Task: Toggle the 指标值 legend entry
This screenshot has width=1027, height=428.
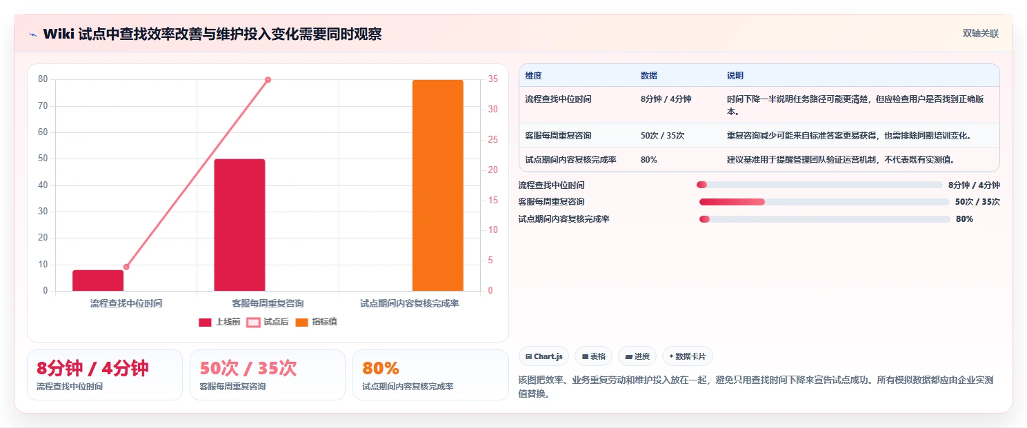Action: pyautogui.click(x=316, y=322)
